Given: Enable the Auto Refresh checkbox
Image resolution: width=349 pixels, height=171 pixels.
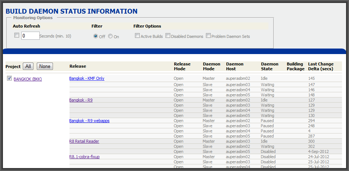Looking at the screenshot, I should (17, 36).
